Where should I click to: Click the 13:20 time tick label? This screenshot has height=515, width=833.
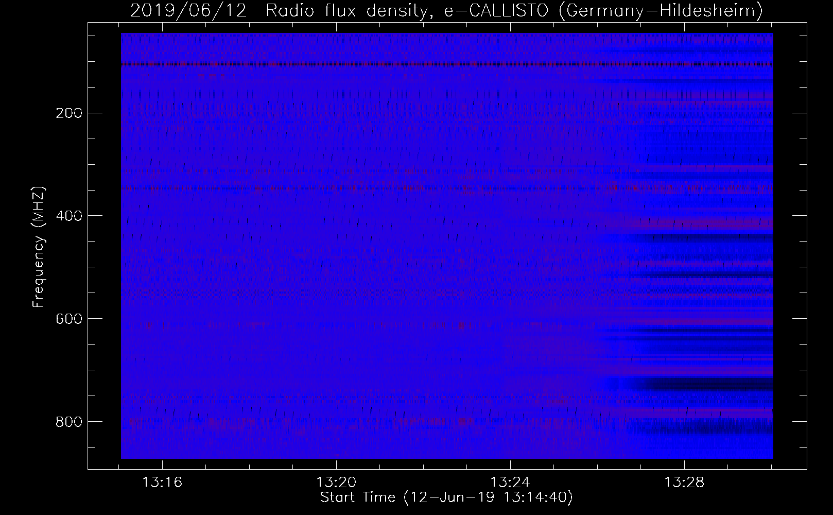click(x=336, y=483)
